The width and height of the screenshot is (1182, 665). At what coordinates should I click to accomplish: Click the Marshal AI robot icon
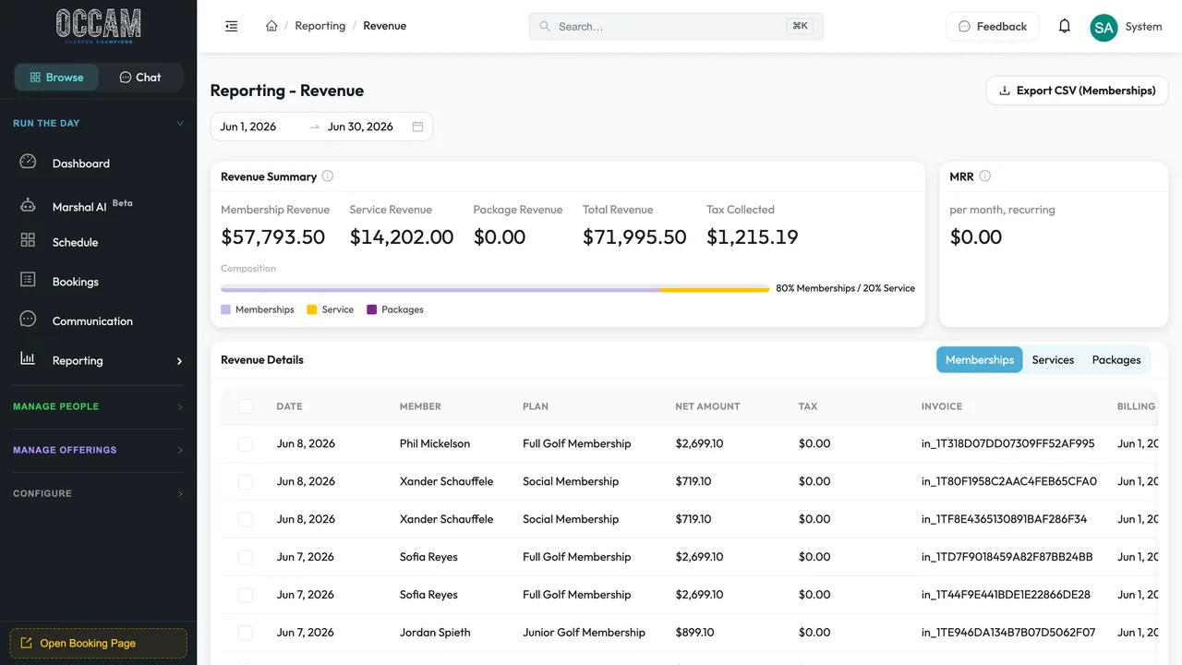tap(28, 205)
